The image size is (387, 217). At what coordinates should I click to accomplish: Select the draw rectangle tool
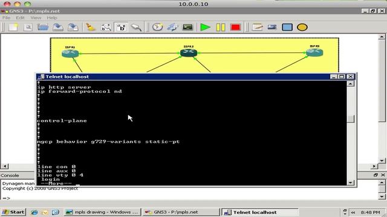(x=287, y=27)
